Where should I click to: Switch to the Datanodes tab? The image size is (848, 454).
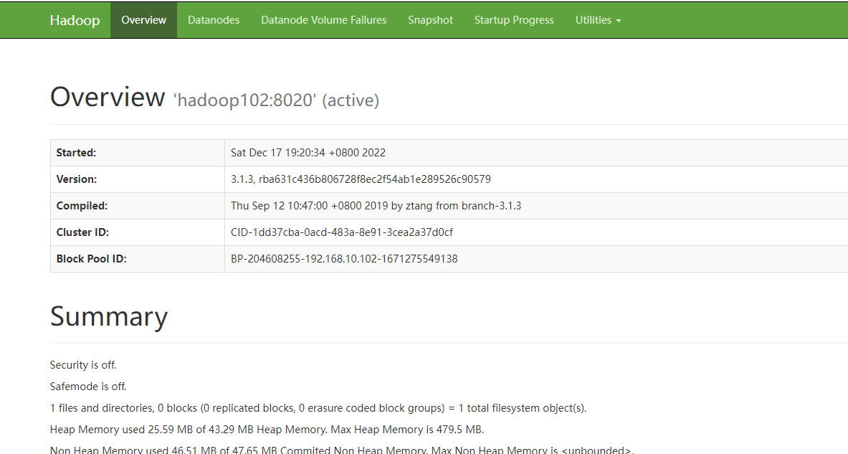click(213, 19)
